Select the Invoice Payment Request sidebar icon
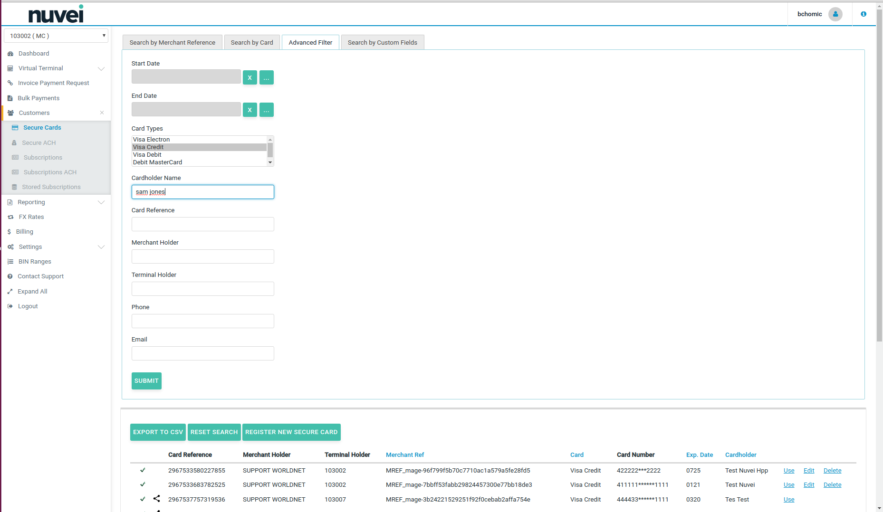Viewport: 883px width, 512px height. pyautogui.click(x=10, y=83)
